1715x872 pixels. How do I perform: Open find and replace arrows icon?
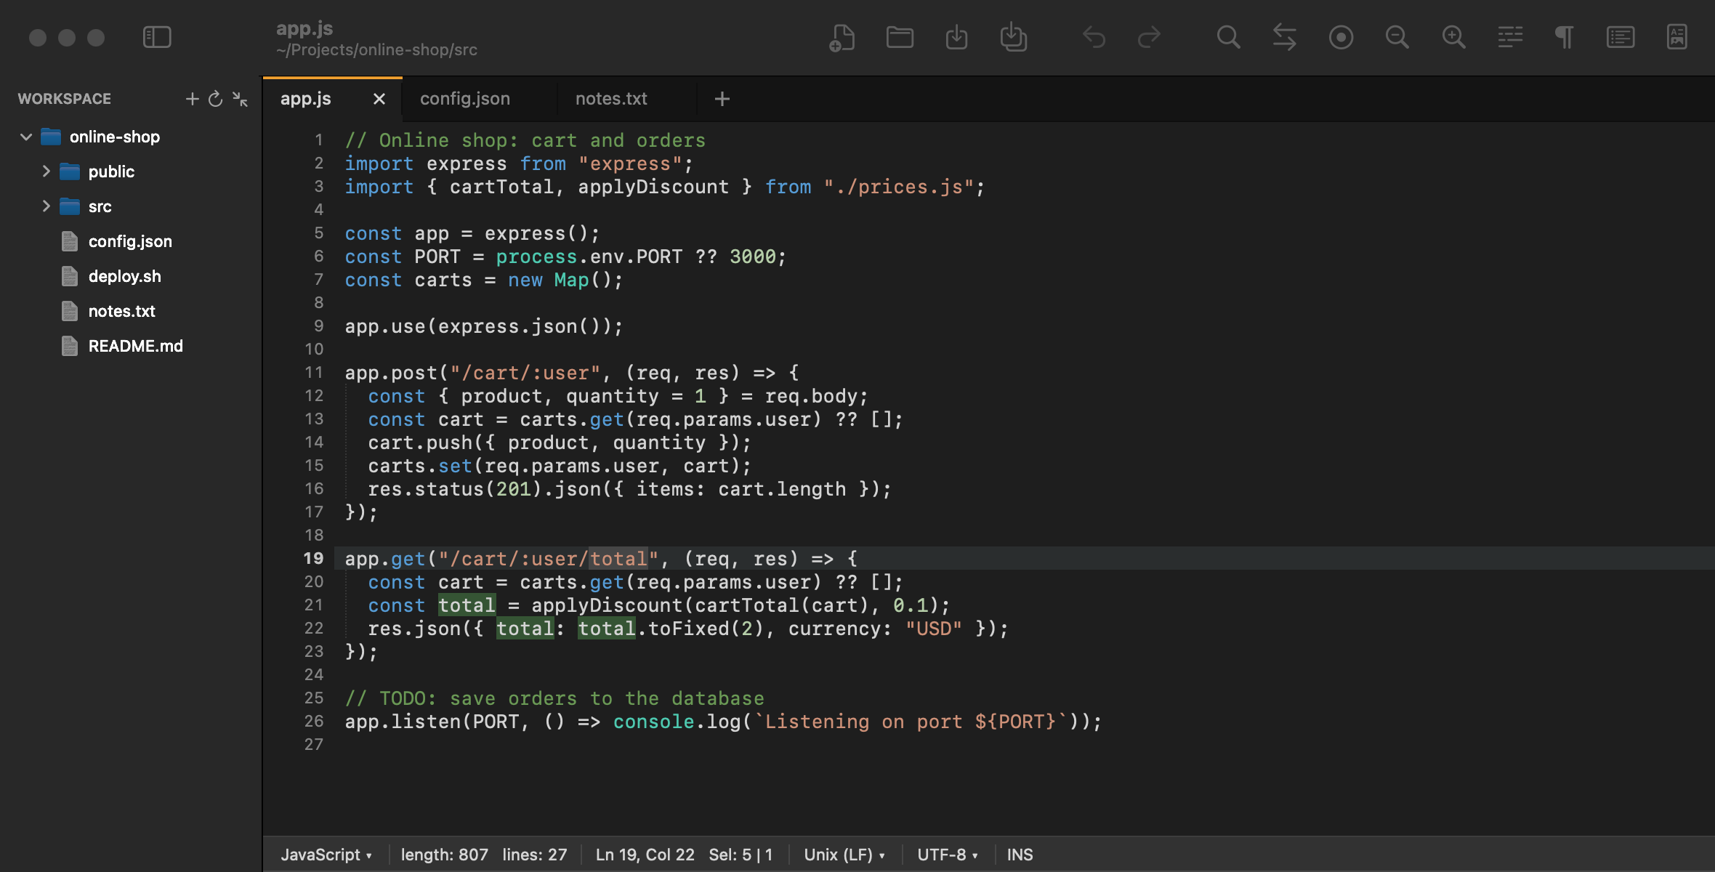[1284, 37]
